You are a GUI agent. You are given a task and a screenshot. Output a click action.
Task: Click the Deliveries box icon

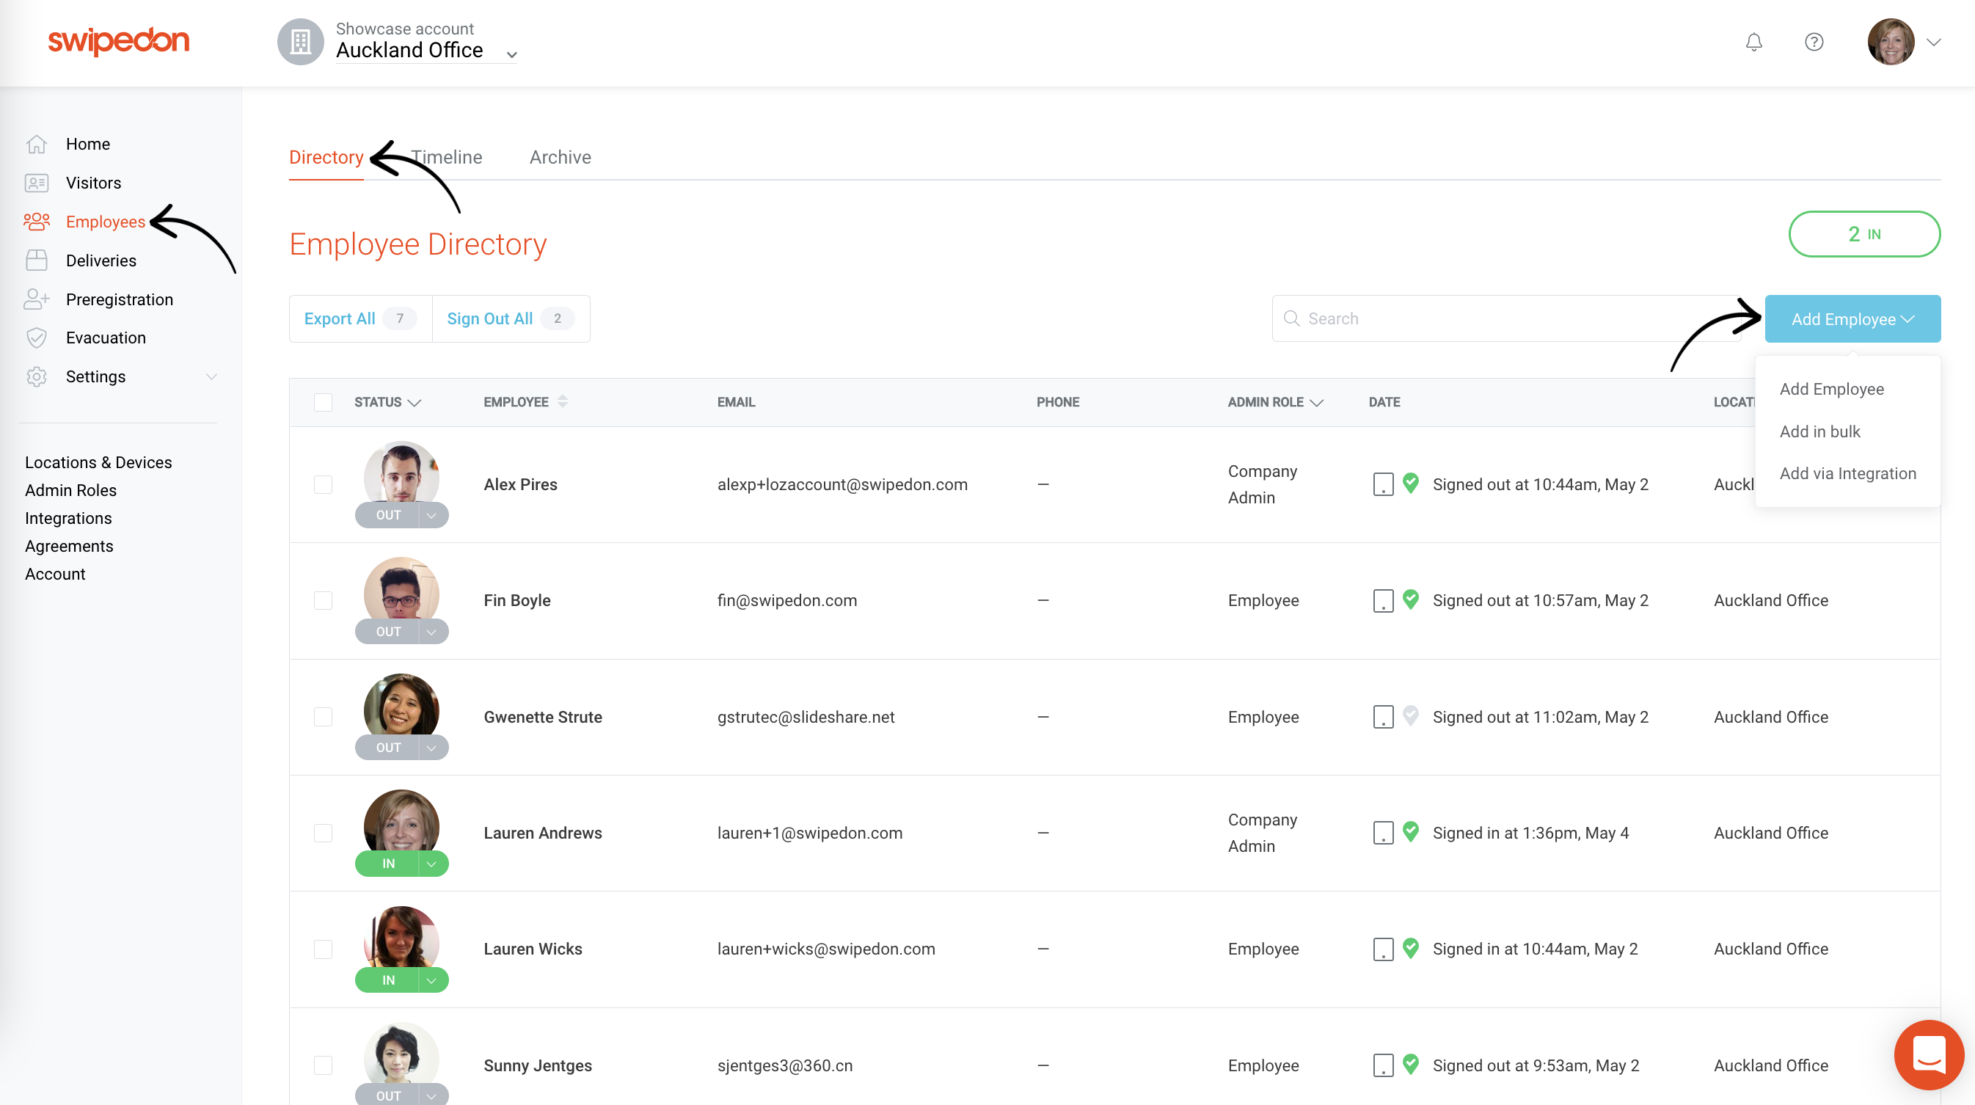point(37,260)
